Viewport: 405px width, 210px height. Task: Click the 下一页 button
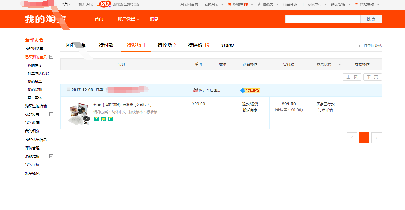[373, 77]
